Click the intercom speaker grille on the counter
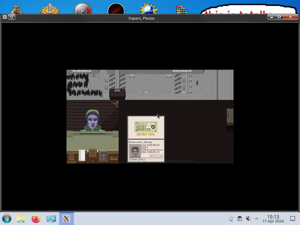The width and height of the screenshot is (300, 225). (x=93, y=153)
